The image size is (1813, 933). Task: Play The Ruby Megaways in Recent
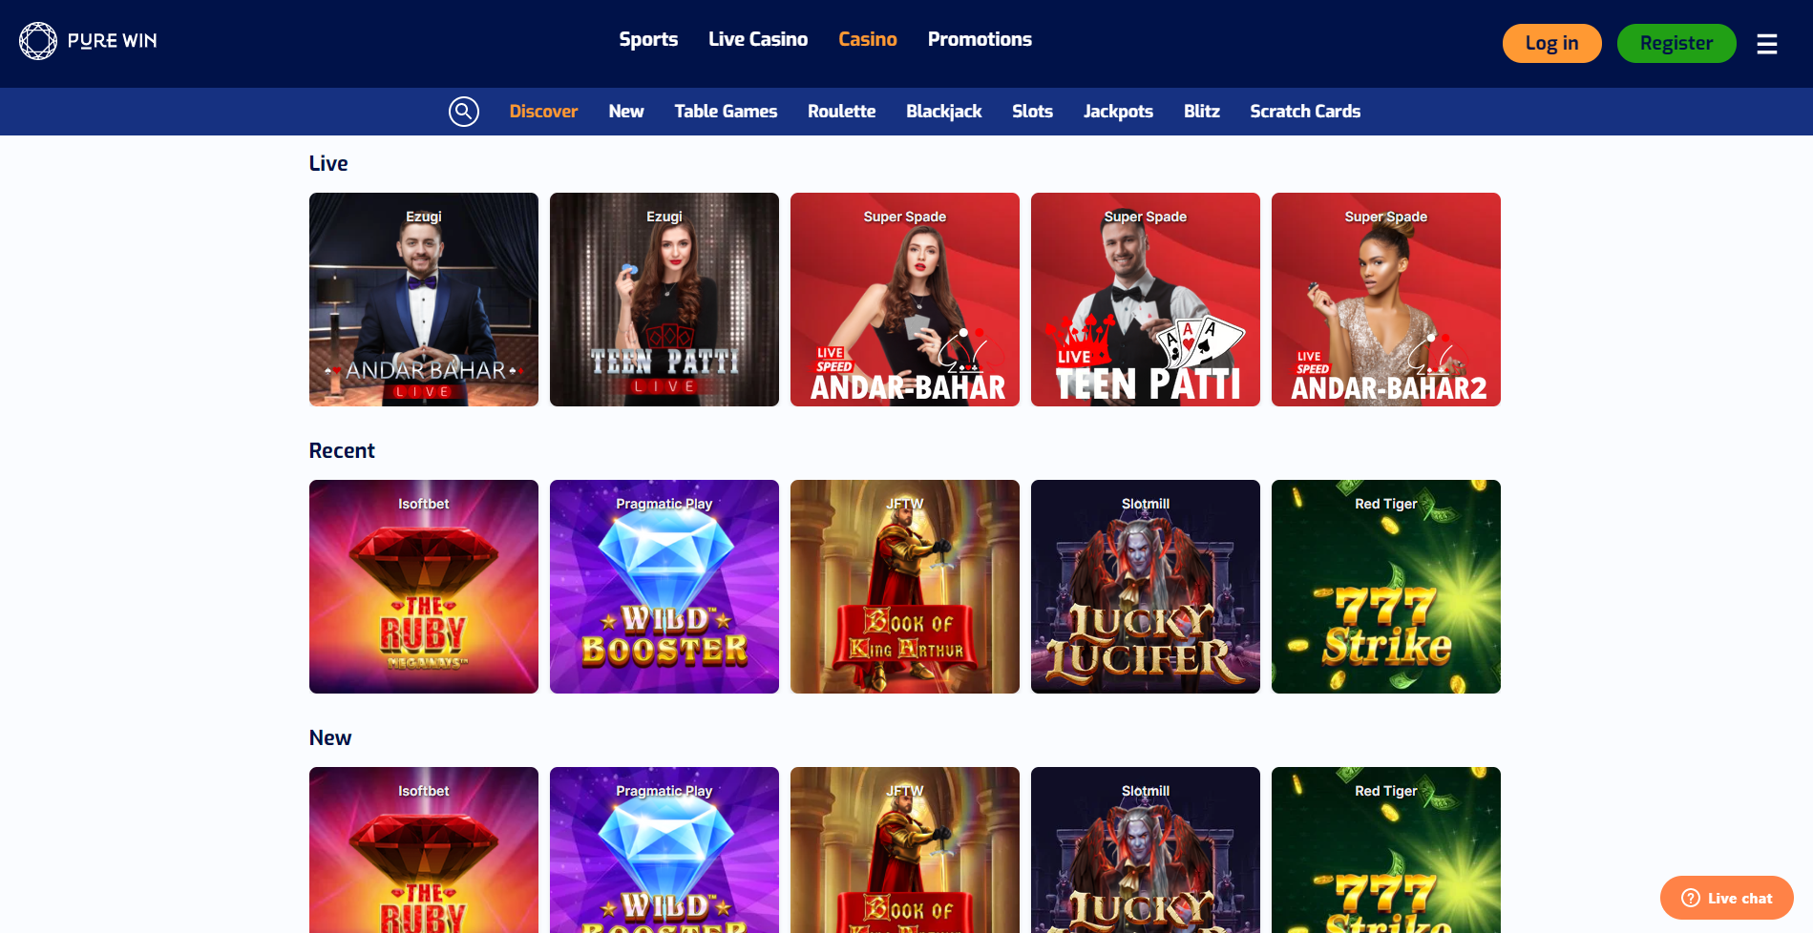coord(424,587)
